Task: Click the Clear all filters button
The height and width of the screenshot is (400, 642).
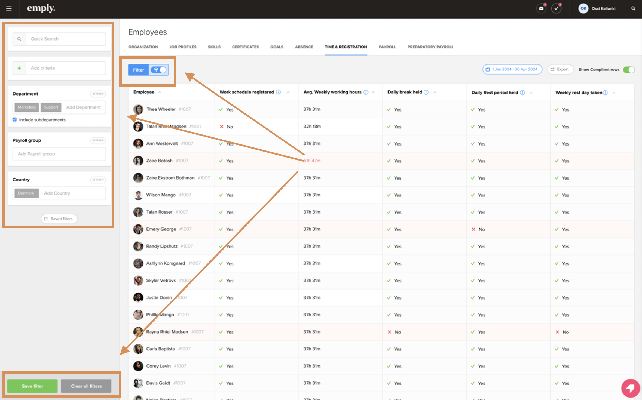Action: [86, 386]
